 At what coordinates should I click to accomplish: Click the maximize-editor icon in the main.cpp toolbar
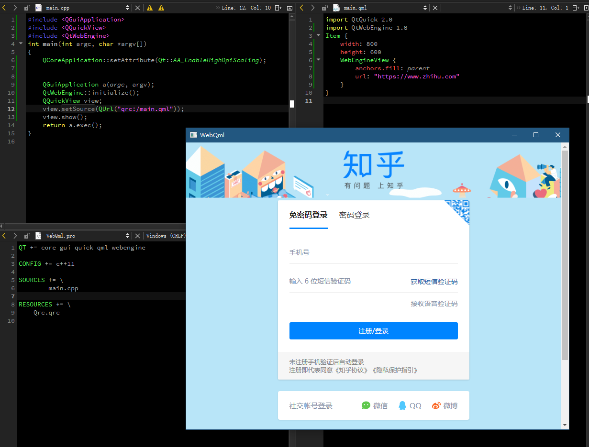click(x=289, y=8)
